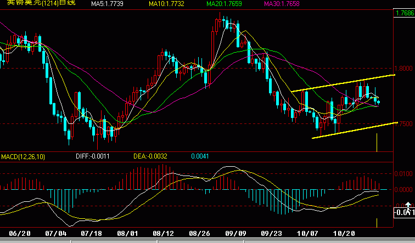Click the 07/18 date label

tap(91, 234)
